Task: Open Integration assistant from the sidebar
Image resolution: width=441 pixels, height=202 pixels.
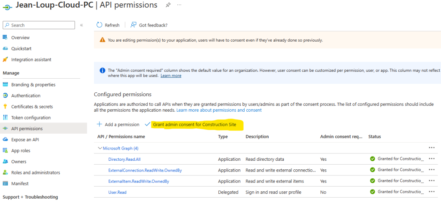Action: pyautogui.click(x=31, y=59)
